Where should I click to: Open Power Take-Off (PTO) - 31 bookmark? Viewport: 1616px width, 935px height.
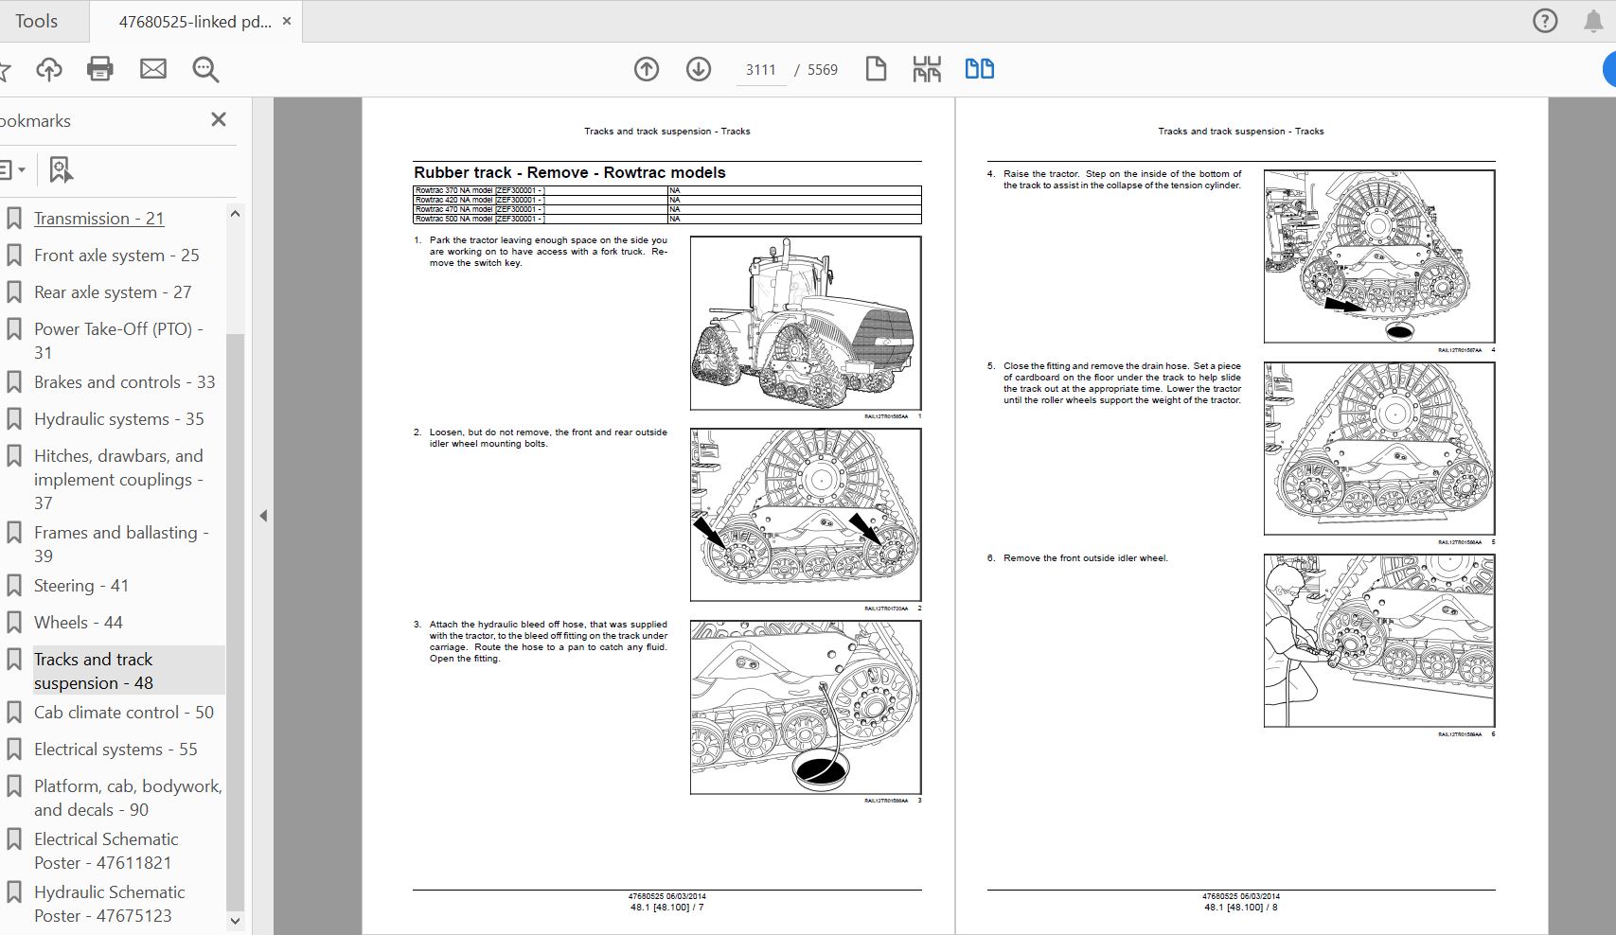pyautogui.click(x=119, y=341)
